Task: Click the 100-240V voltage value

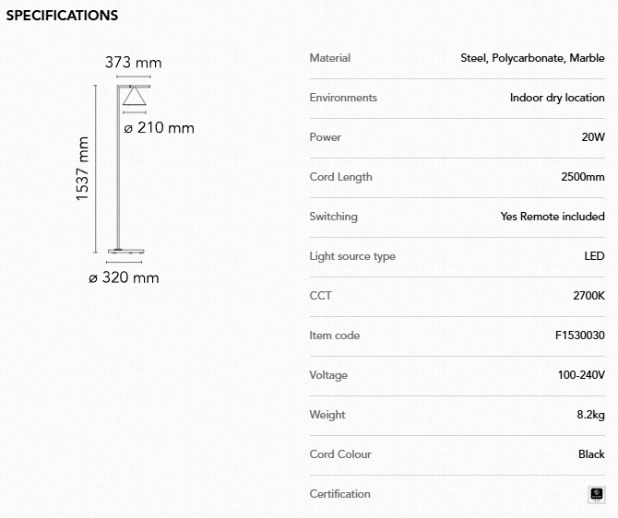Action: point(581,375)
